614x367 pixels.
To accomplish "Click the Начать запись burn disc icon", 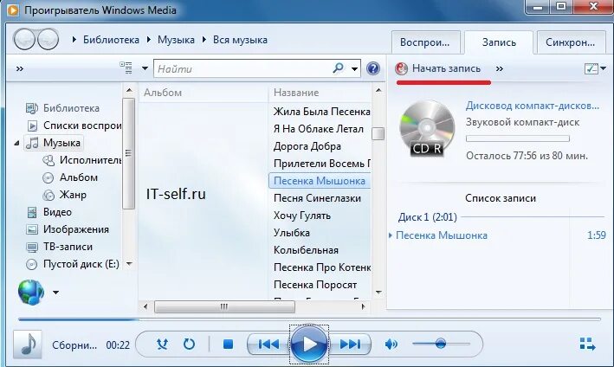I will click(x=401, y=68).
